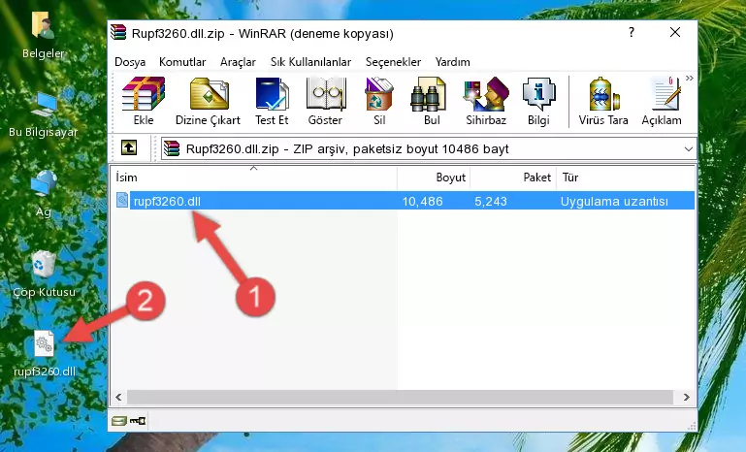The image size is (746, 452).
Task: Sort by the Paket column header
Action: 513,178
